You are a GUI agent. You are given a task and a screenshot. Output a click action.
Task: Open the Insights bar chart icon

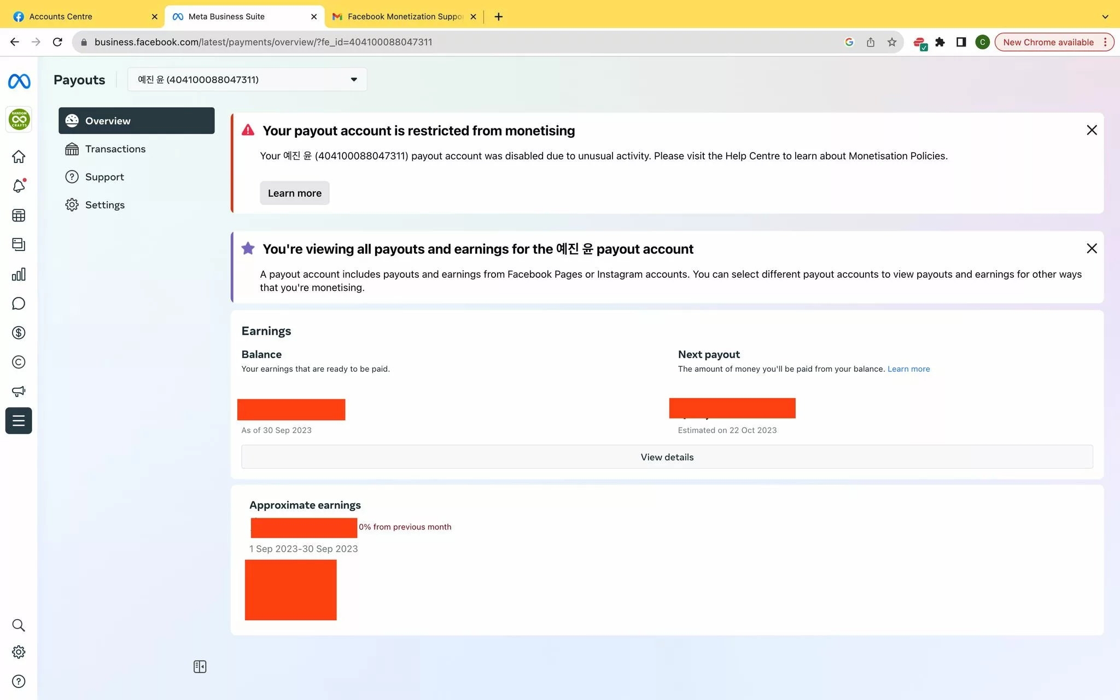pyautogui.click(x=19, y=274)
